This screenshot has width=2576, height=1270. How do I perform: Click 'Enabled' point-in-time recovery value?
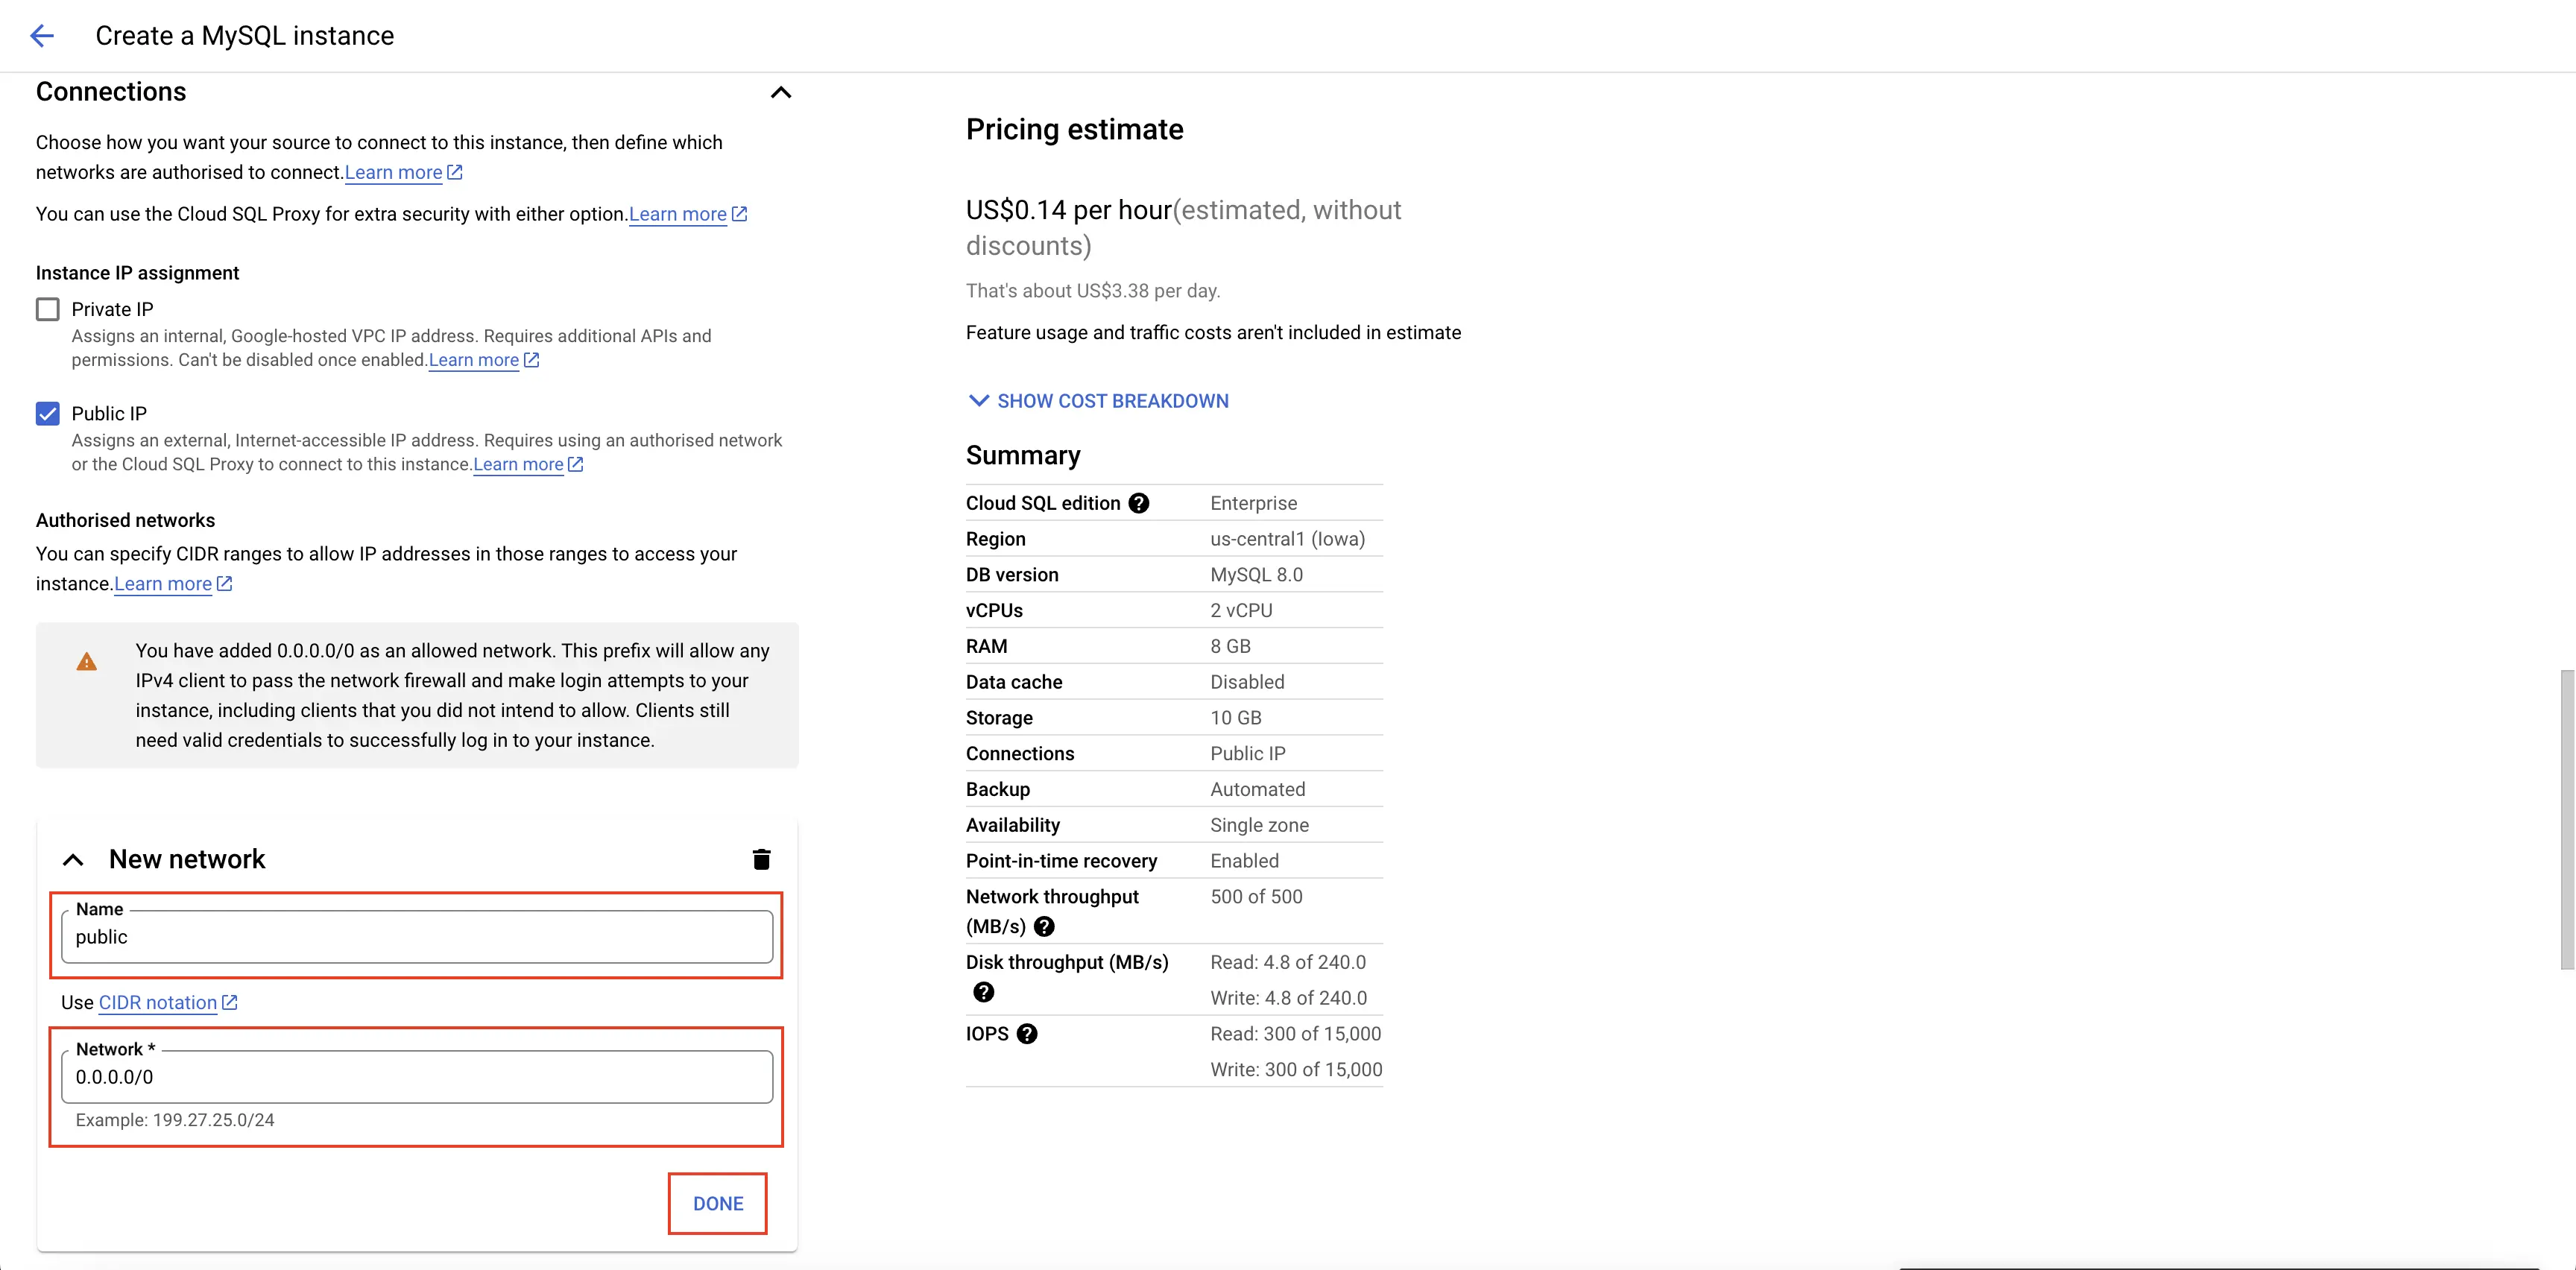coord(1244,861)
